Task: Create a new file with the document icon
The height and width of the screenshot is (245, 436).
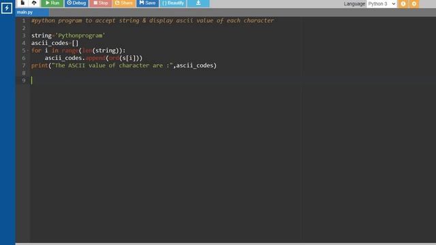Action: pos(22,3)
